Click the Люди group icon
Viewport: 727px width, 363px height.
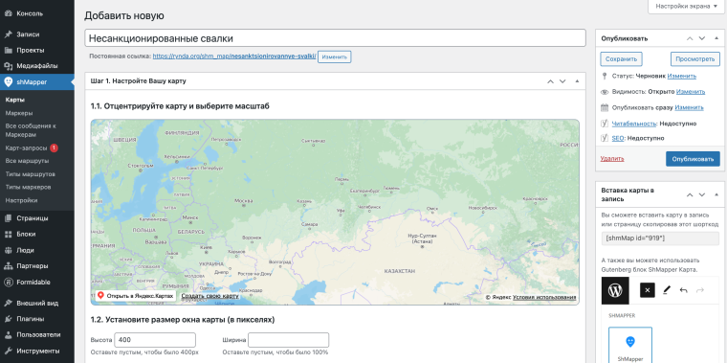pyautogui.click(x=8, y=250)
